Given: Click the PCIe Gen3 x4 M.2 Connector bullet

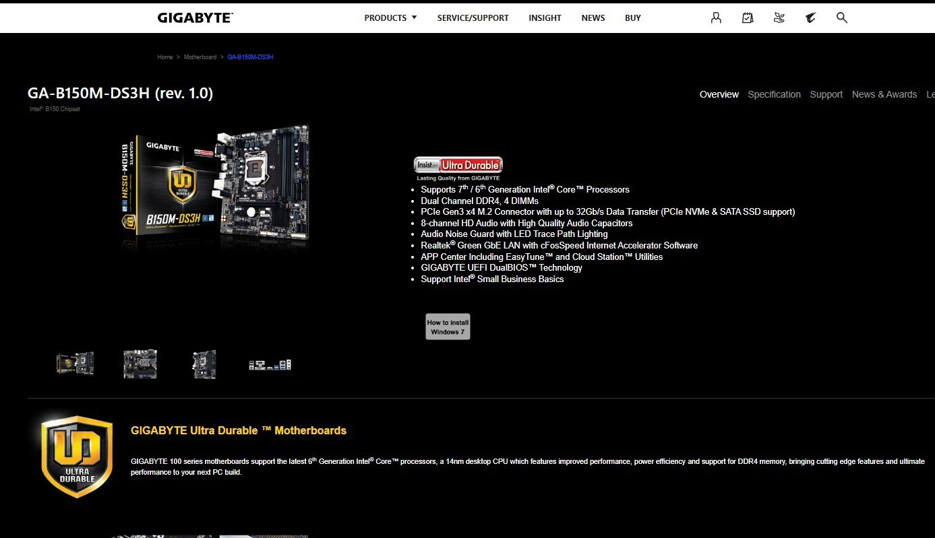Looking at the screenshot, I should click(607, 211).
